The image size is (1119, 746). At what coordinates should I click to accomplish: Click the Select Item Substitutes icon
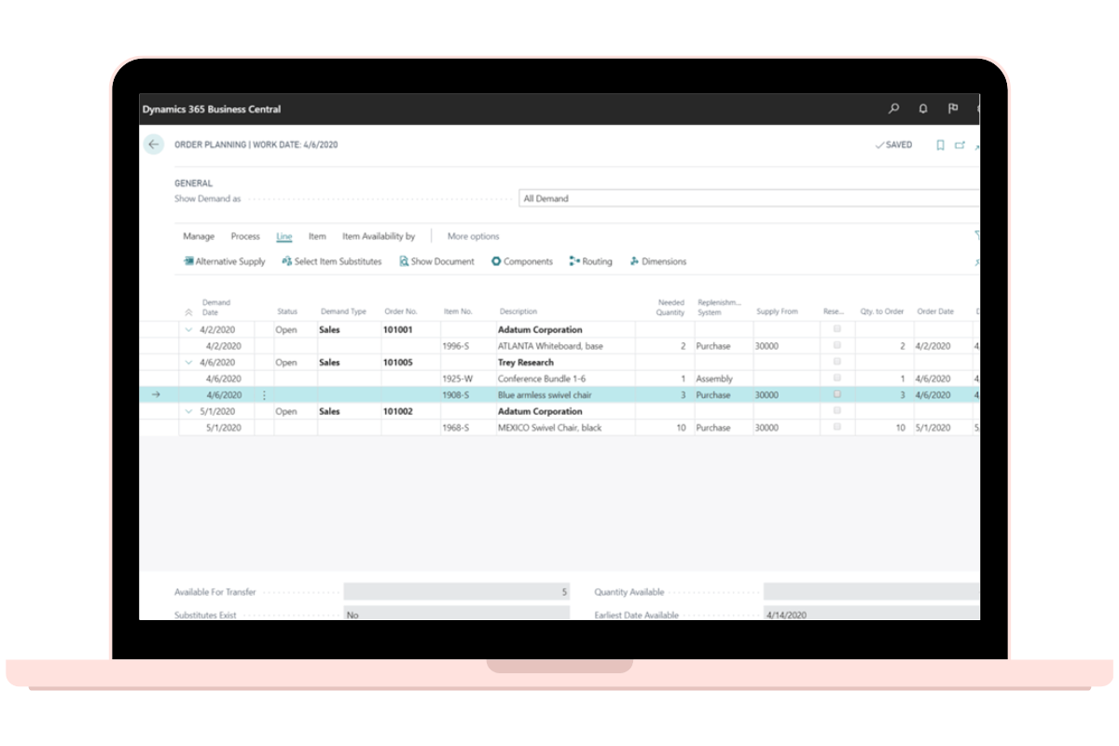[x=287, y=262]
